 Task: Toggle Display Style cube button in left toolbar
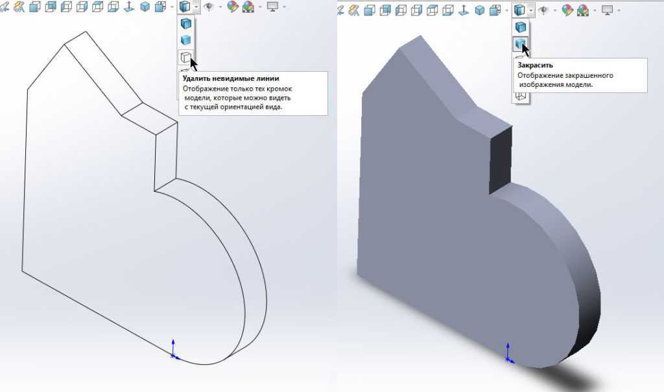pos(185,8)
